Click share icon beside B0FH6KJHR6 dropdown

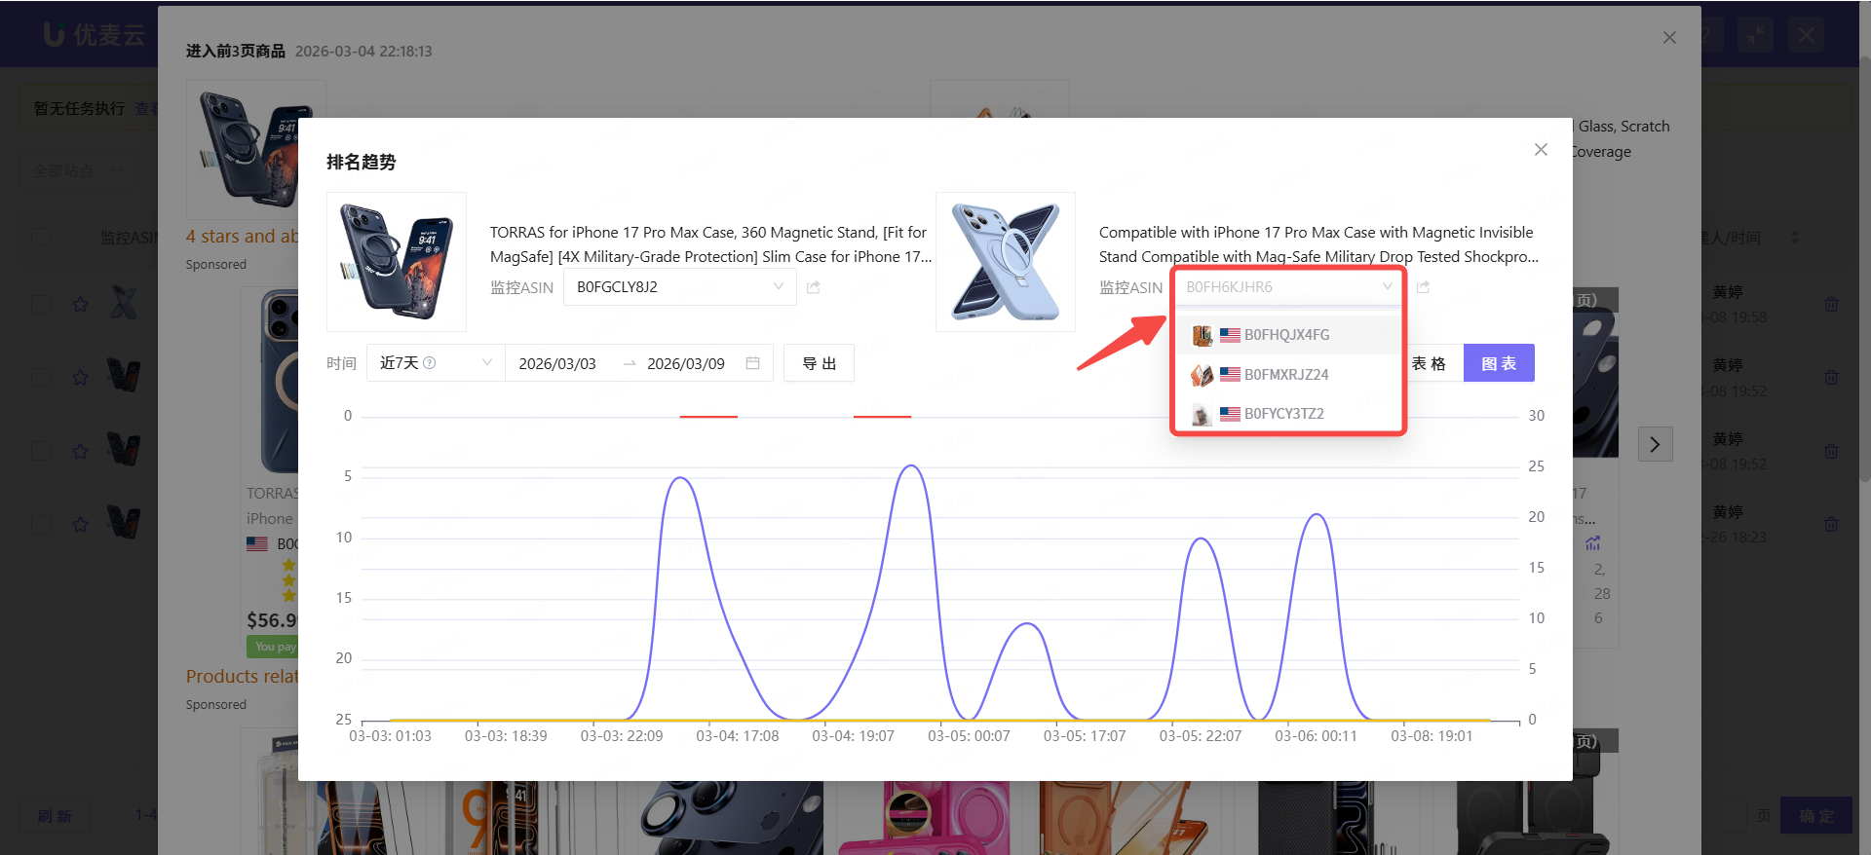1423,287
